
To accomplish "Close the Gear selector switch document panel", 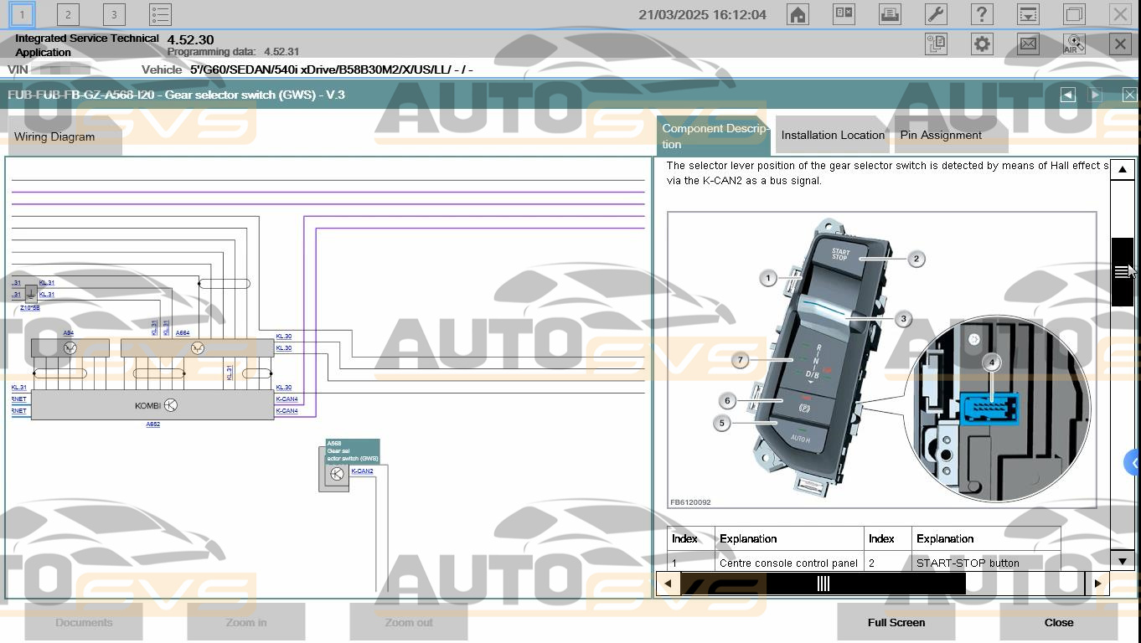I will [1129, 95].
